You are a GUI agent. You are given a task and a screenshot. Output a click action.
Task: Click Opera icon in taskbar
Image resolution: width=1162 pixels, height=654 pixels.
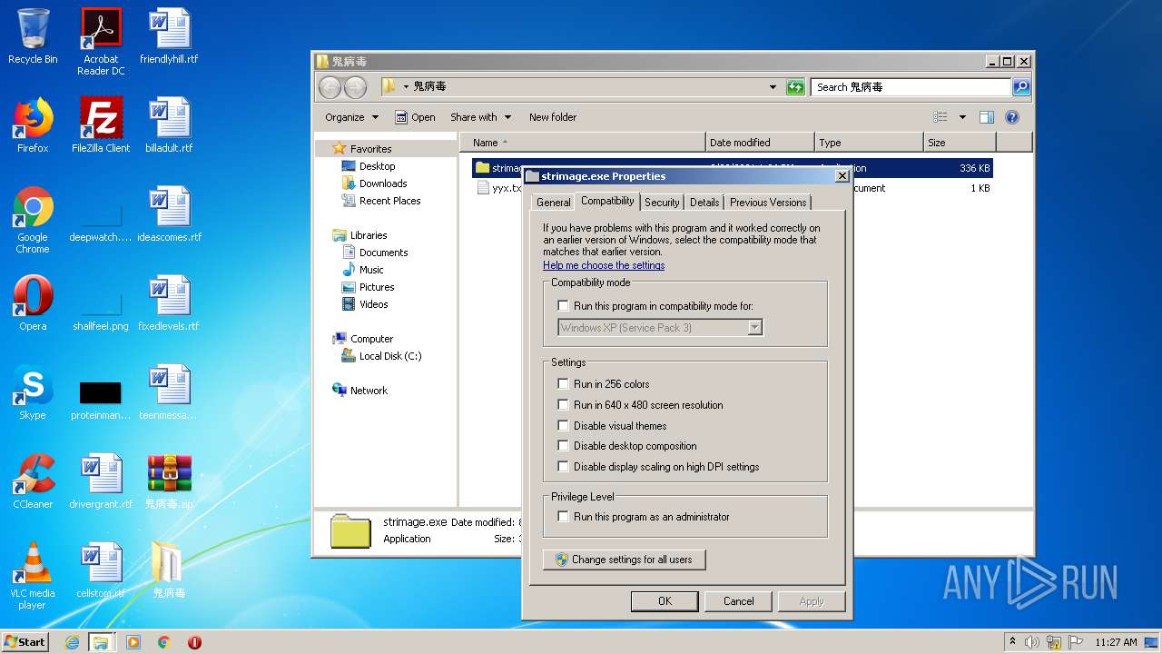[x=194, y=642]
